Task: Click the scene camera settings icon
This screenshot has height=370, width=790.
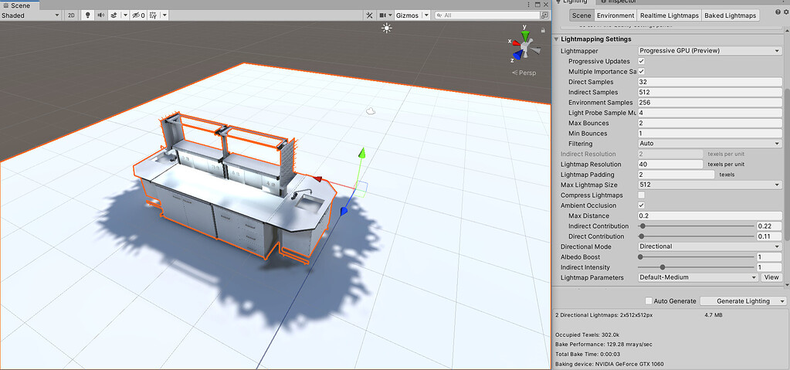Action: pyautogui.click(x=383, y=15)
